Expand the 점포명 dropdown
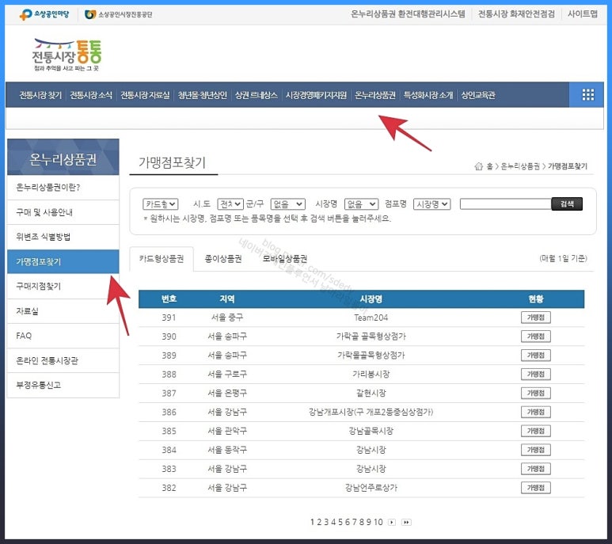This screenshot has height=544, width=612. [432, 204]
